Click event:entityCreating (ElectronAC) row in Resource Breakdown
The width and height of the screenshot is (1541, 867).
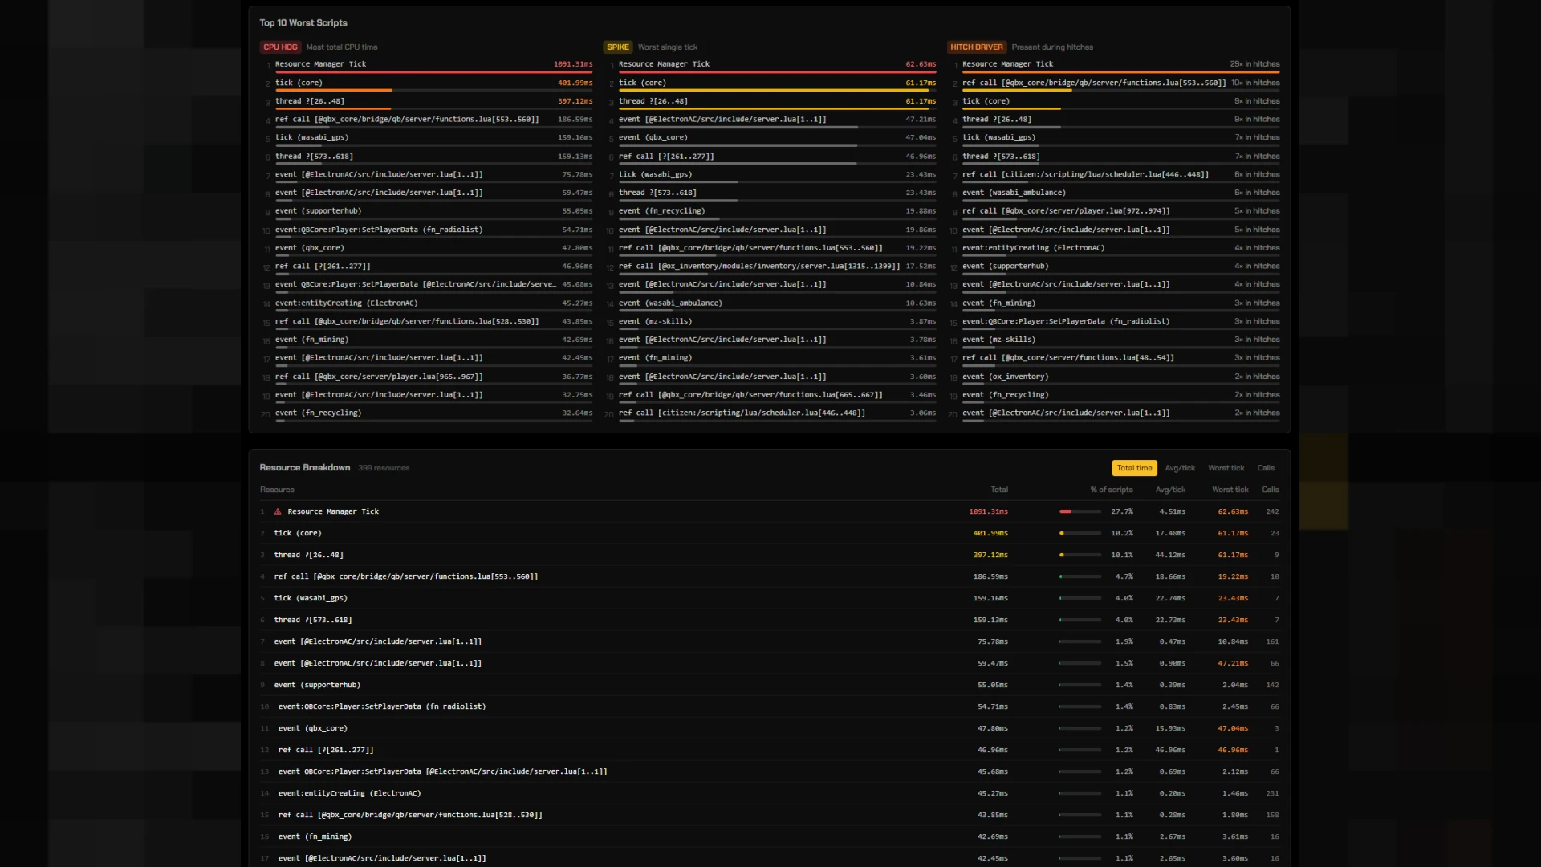click(x=770, y=793)
